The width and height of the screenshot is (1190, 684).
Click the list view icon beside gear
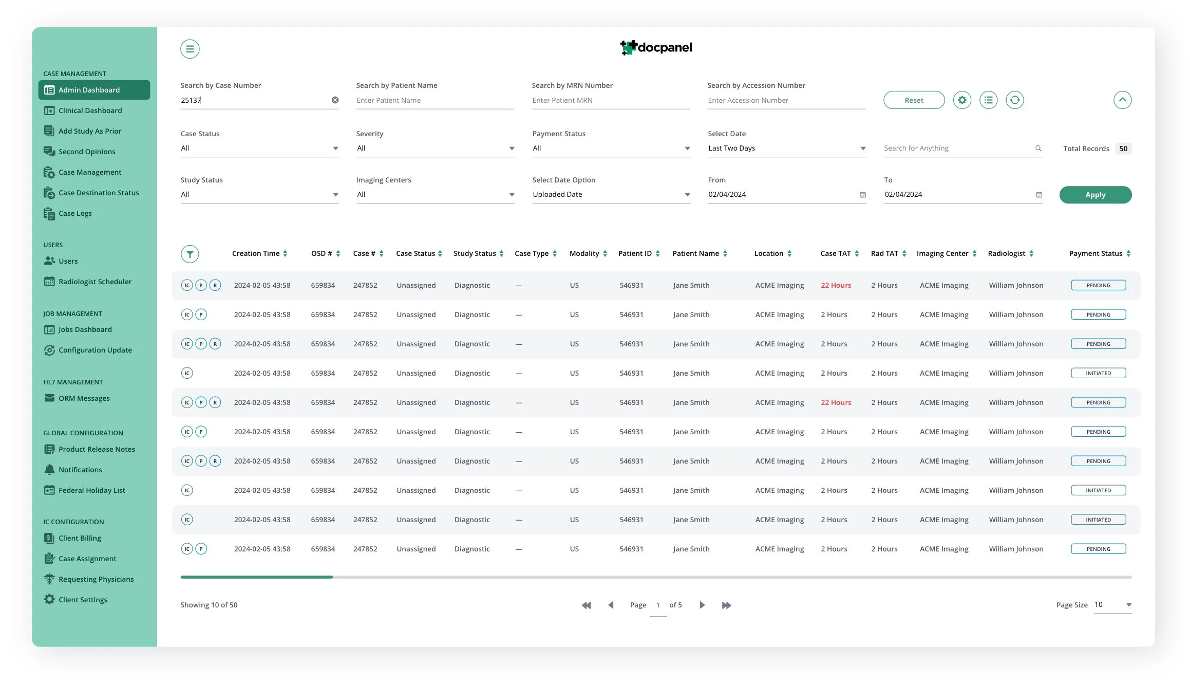988,100
